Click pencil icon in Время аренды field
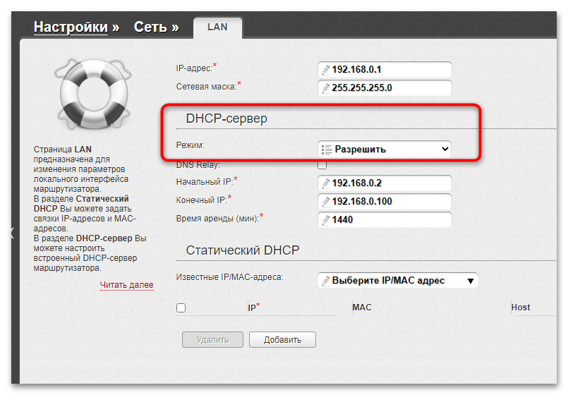Image resolution: width=568 pixels, height=395 pixels. pyautogui.click(x=325, y=220)
